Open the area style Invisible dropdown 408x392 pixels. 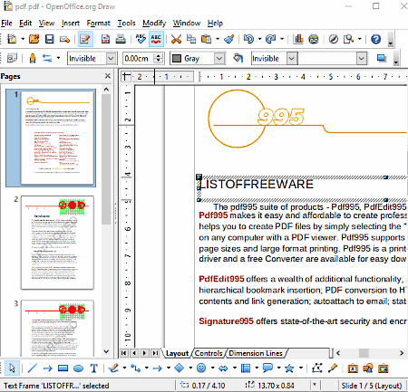(292, 58)
